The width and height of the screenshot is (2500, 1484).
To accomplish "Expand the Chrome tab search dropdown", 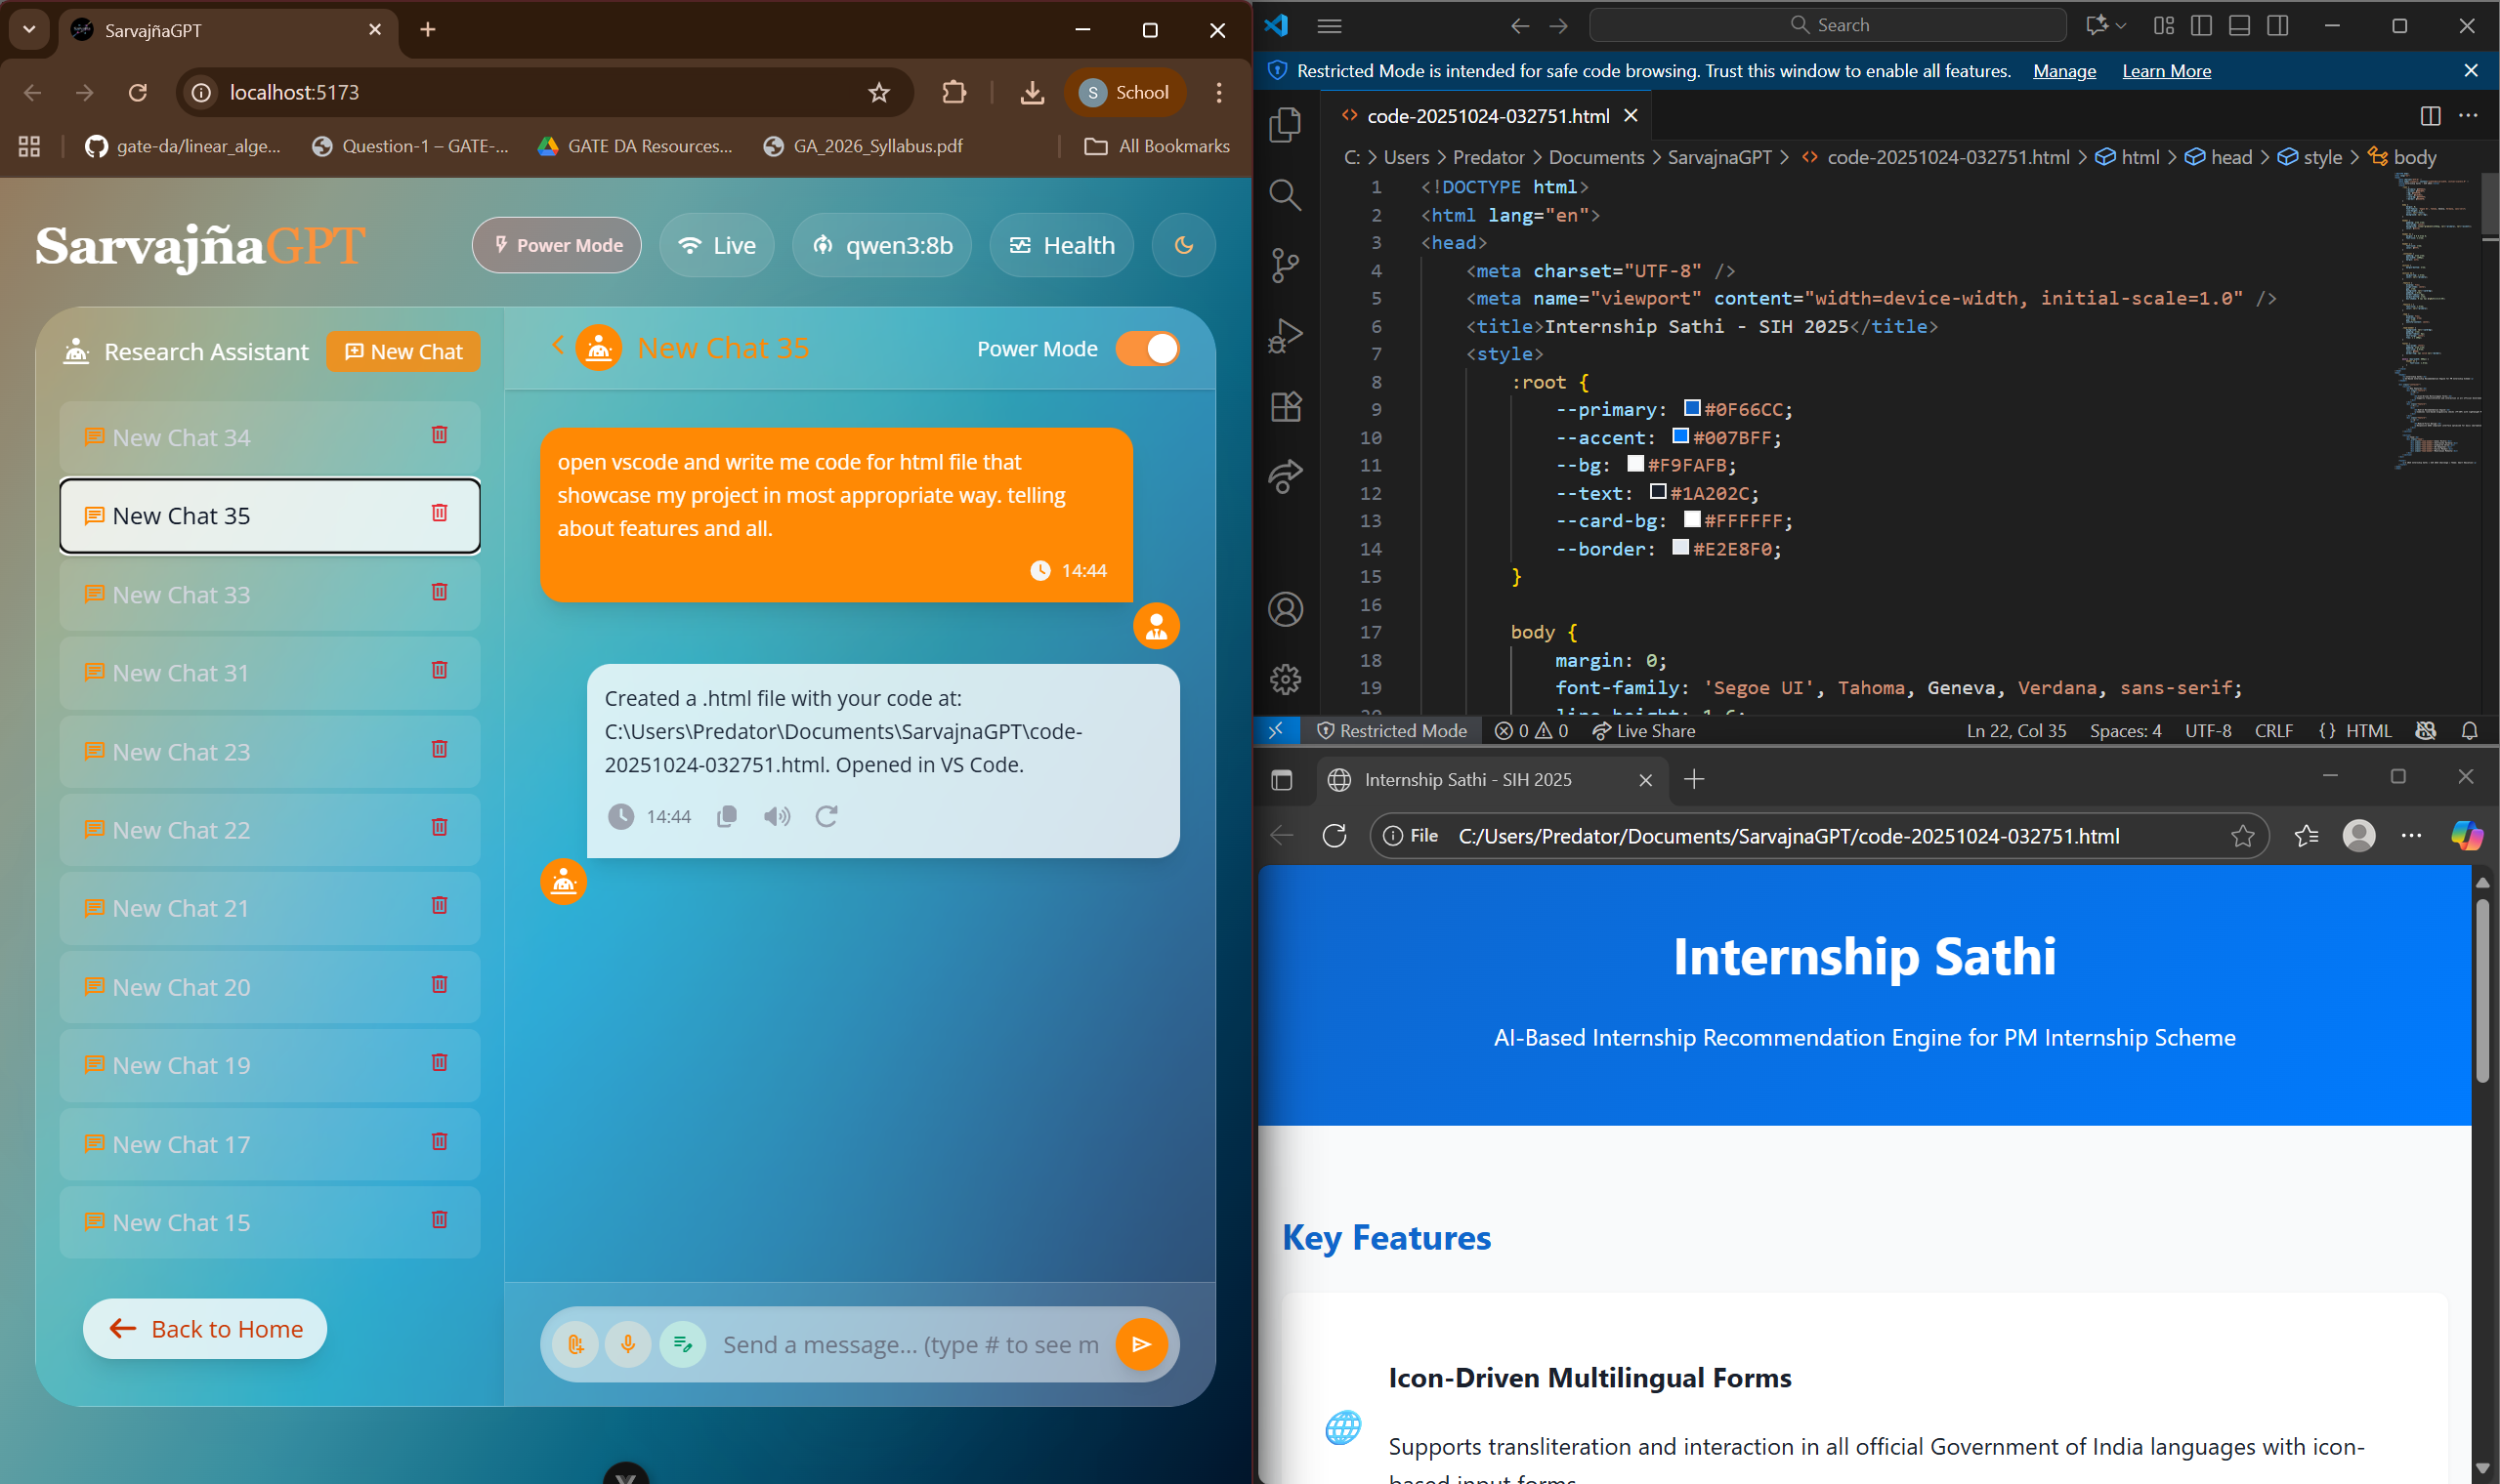I will pyautogui.click(x=29, y=29).
